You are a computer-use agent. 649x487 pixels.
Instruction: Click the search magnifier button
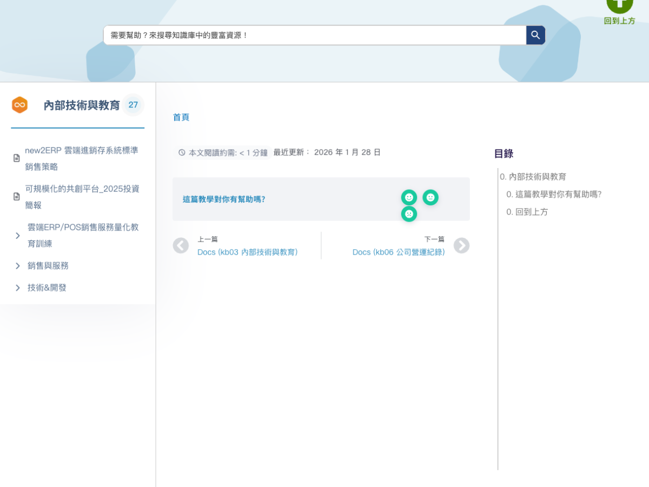(535, 35)
